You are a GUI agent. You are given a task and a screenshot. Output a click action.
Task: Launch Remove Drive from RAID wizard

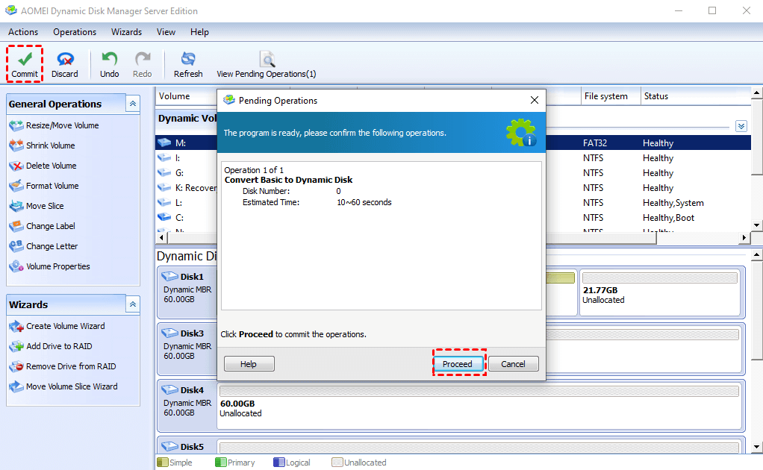tap(71, 366)
